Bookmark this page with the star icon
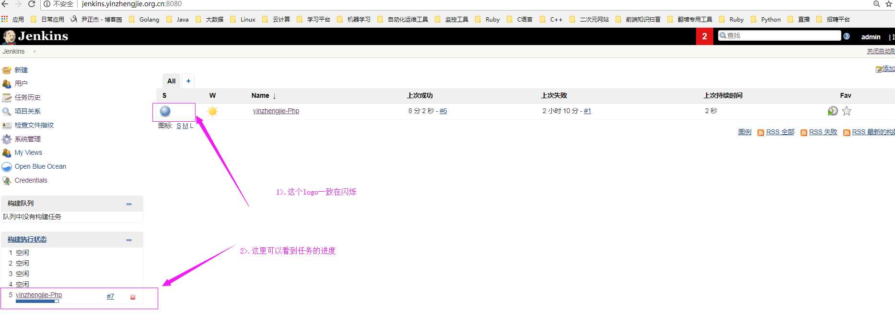895x324 pixels. (x=889, y=4)
